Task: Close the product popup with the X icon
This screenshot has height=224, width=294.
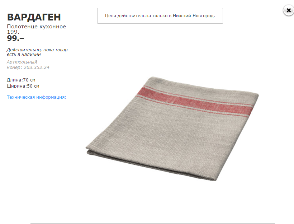Action: tap(289, 10)
